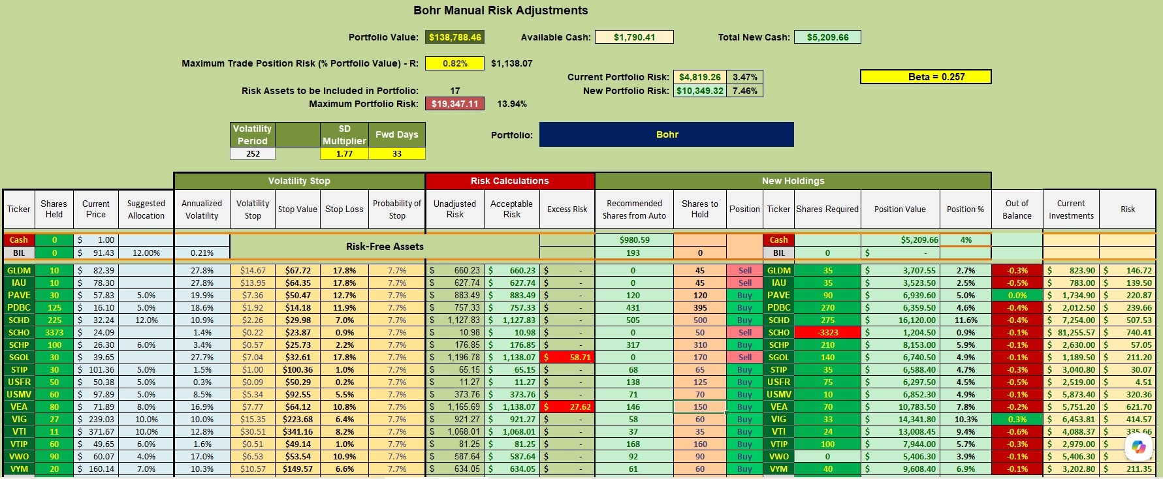Screen dimensions: 1163x479
Task: Click the USMV ticker in left column
Action: (x=19, y=395)
